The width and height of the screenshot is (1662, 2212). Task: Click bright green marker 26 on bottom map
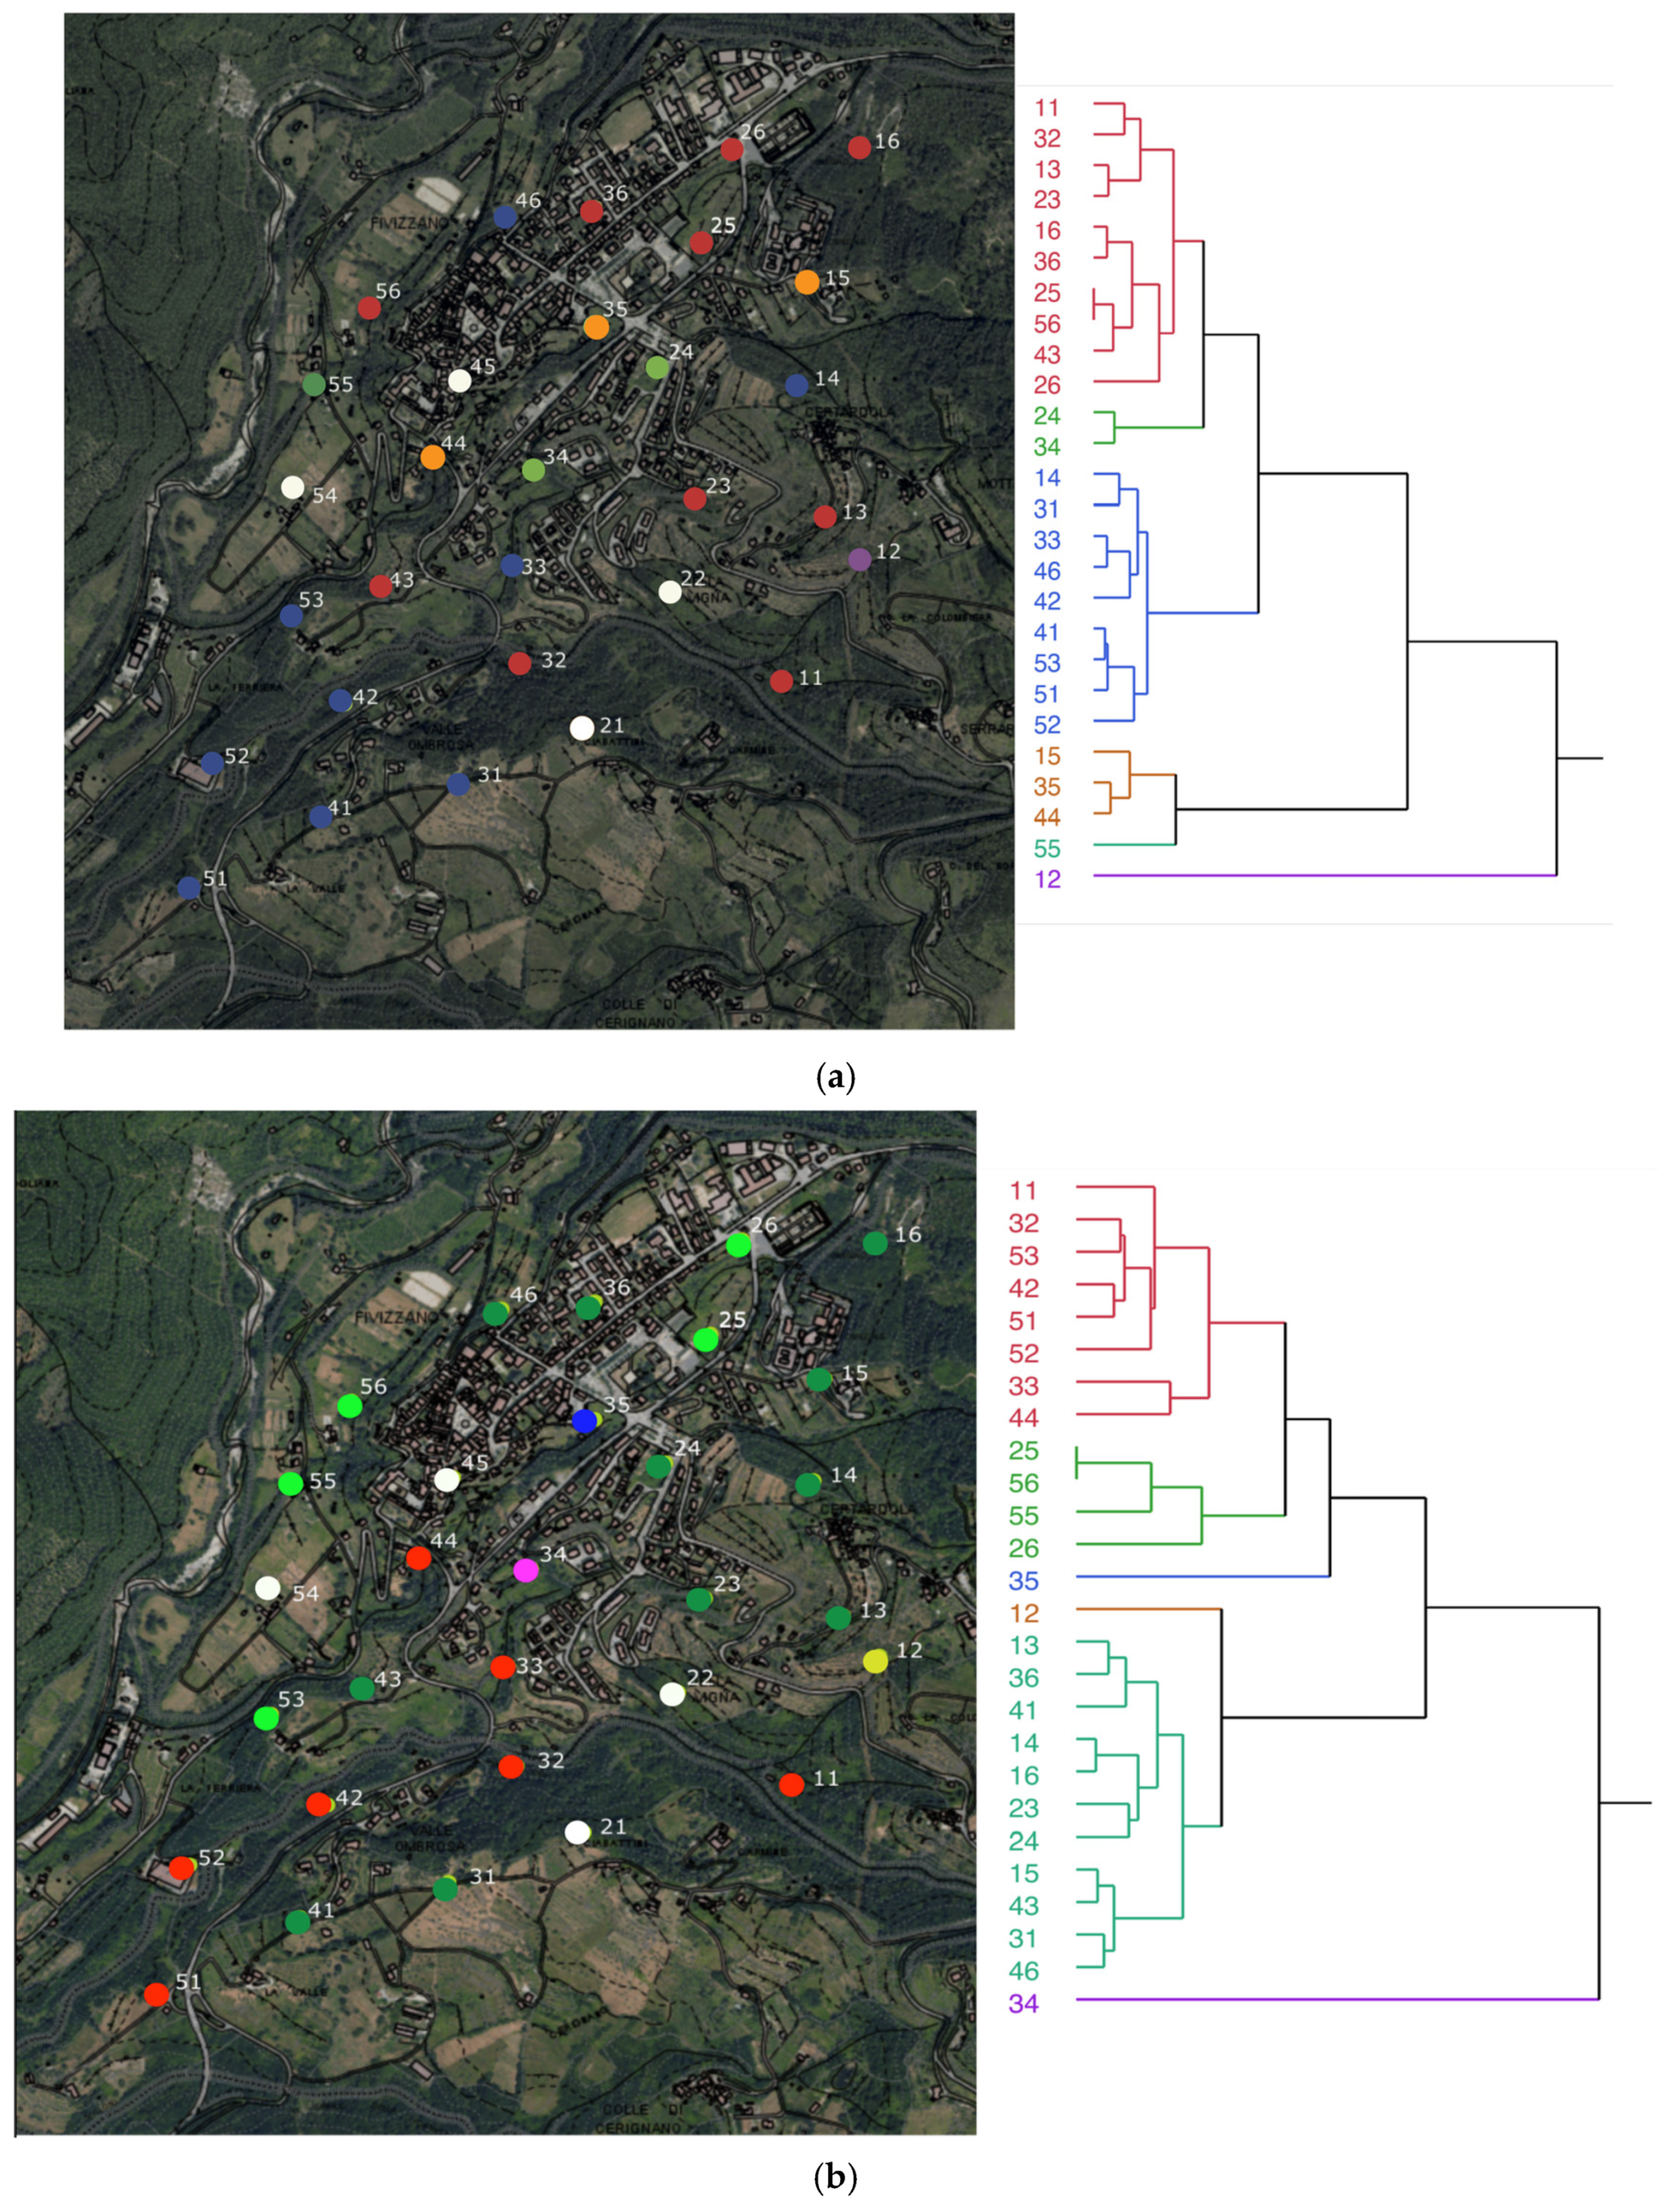738,1245
